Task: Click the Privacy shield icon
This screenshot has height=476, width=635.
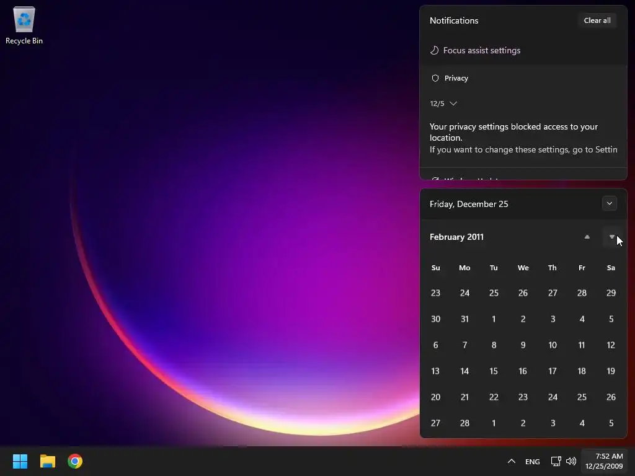Action: point(435,78)
